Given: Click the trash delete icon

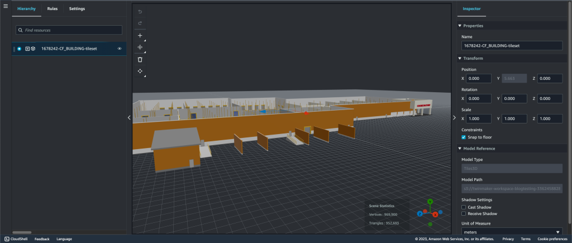Looking at the screenshot, I should click(x=140, y=59).
